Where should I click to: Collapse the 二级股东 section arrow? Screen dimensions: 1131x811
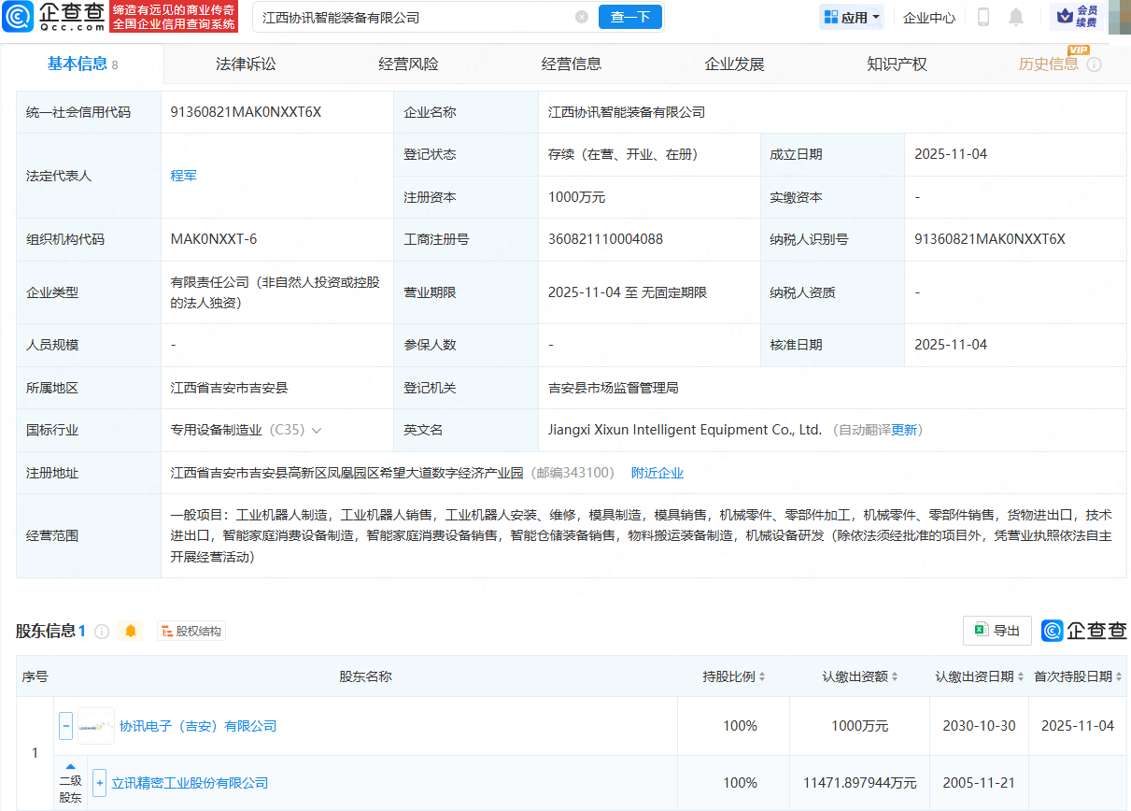coord(70,766)
